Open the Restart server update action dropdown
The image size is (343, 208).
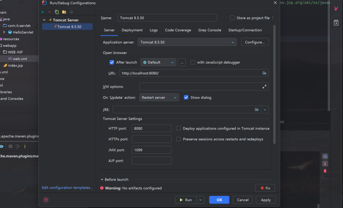click(x=159, y=97)
